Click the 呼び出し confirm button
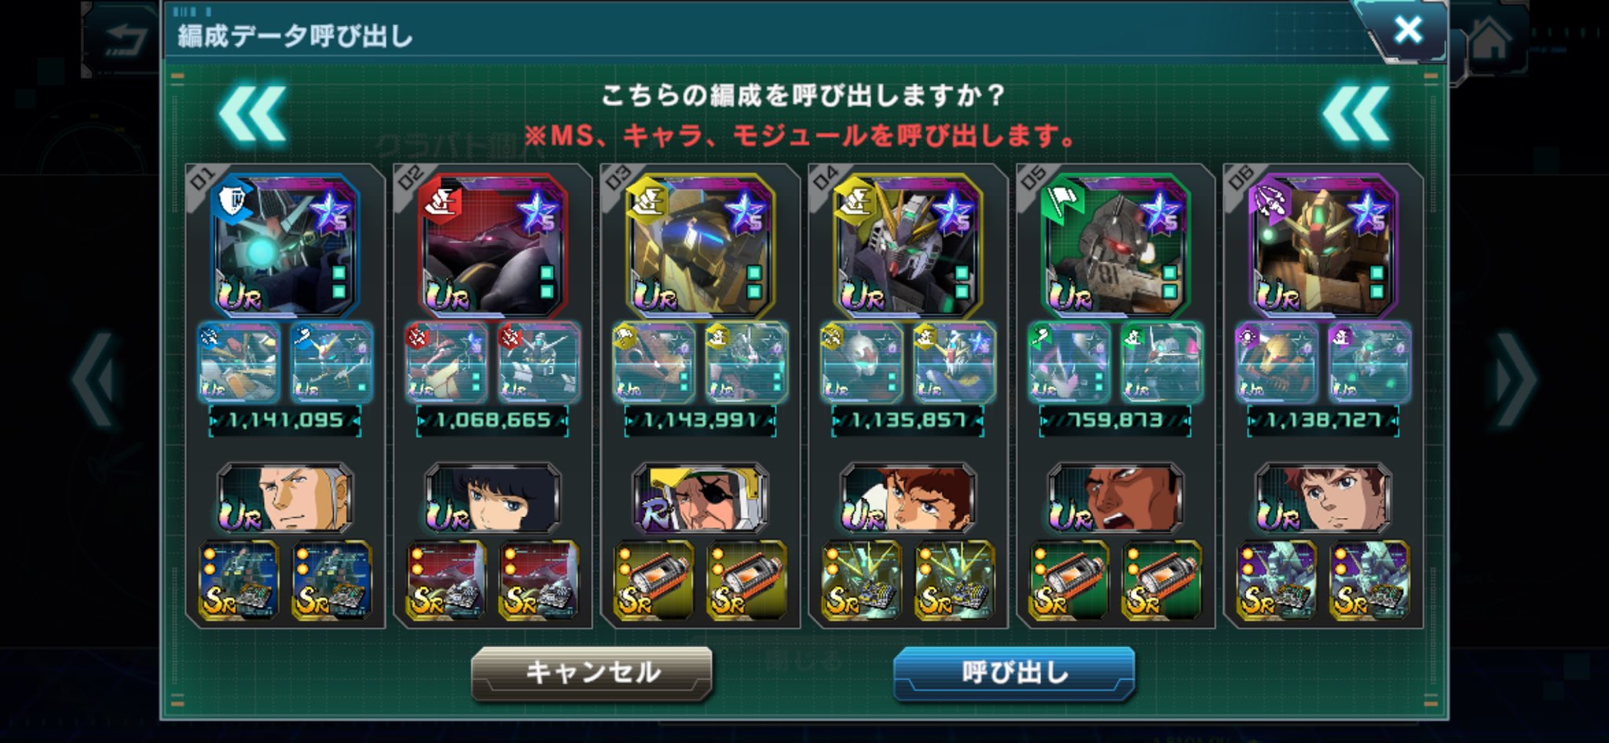1609x743 pixels. (1013, 672)
